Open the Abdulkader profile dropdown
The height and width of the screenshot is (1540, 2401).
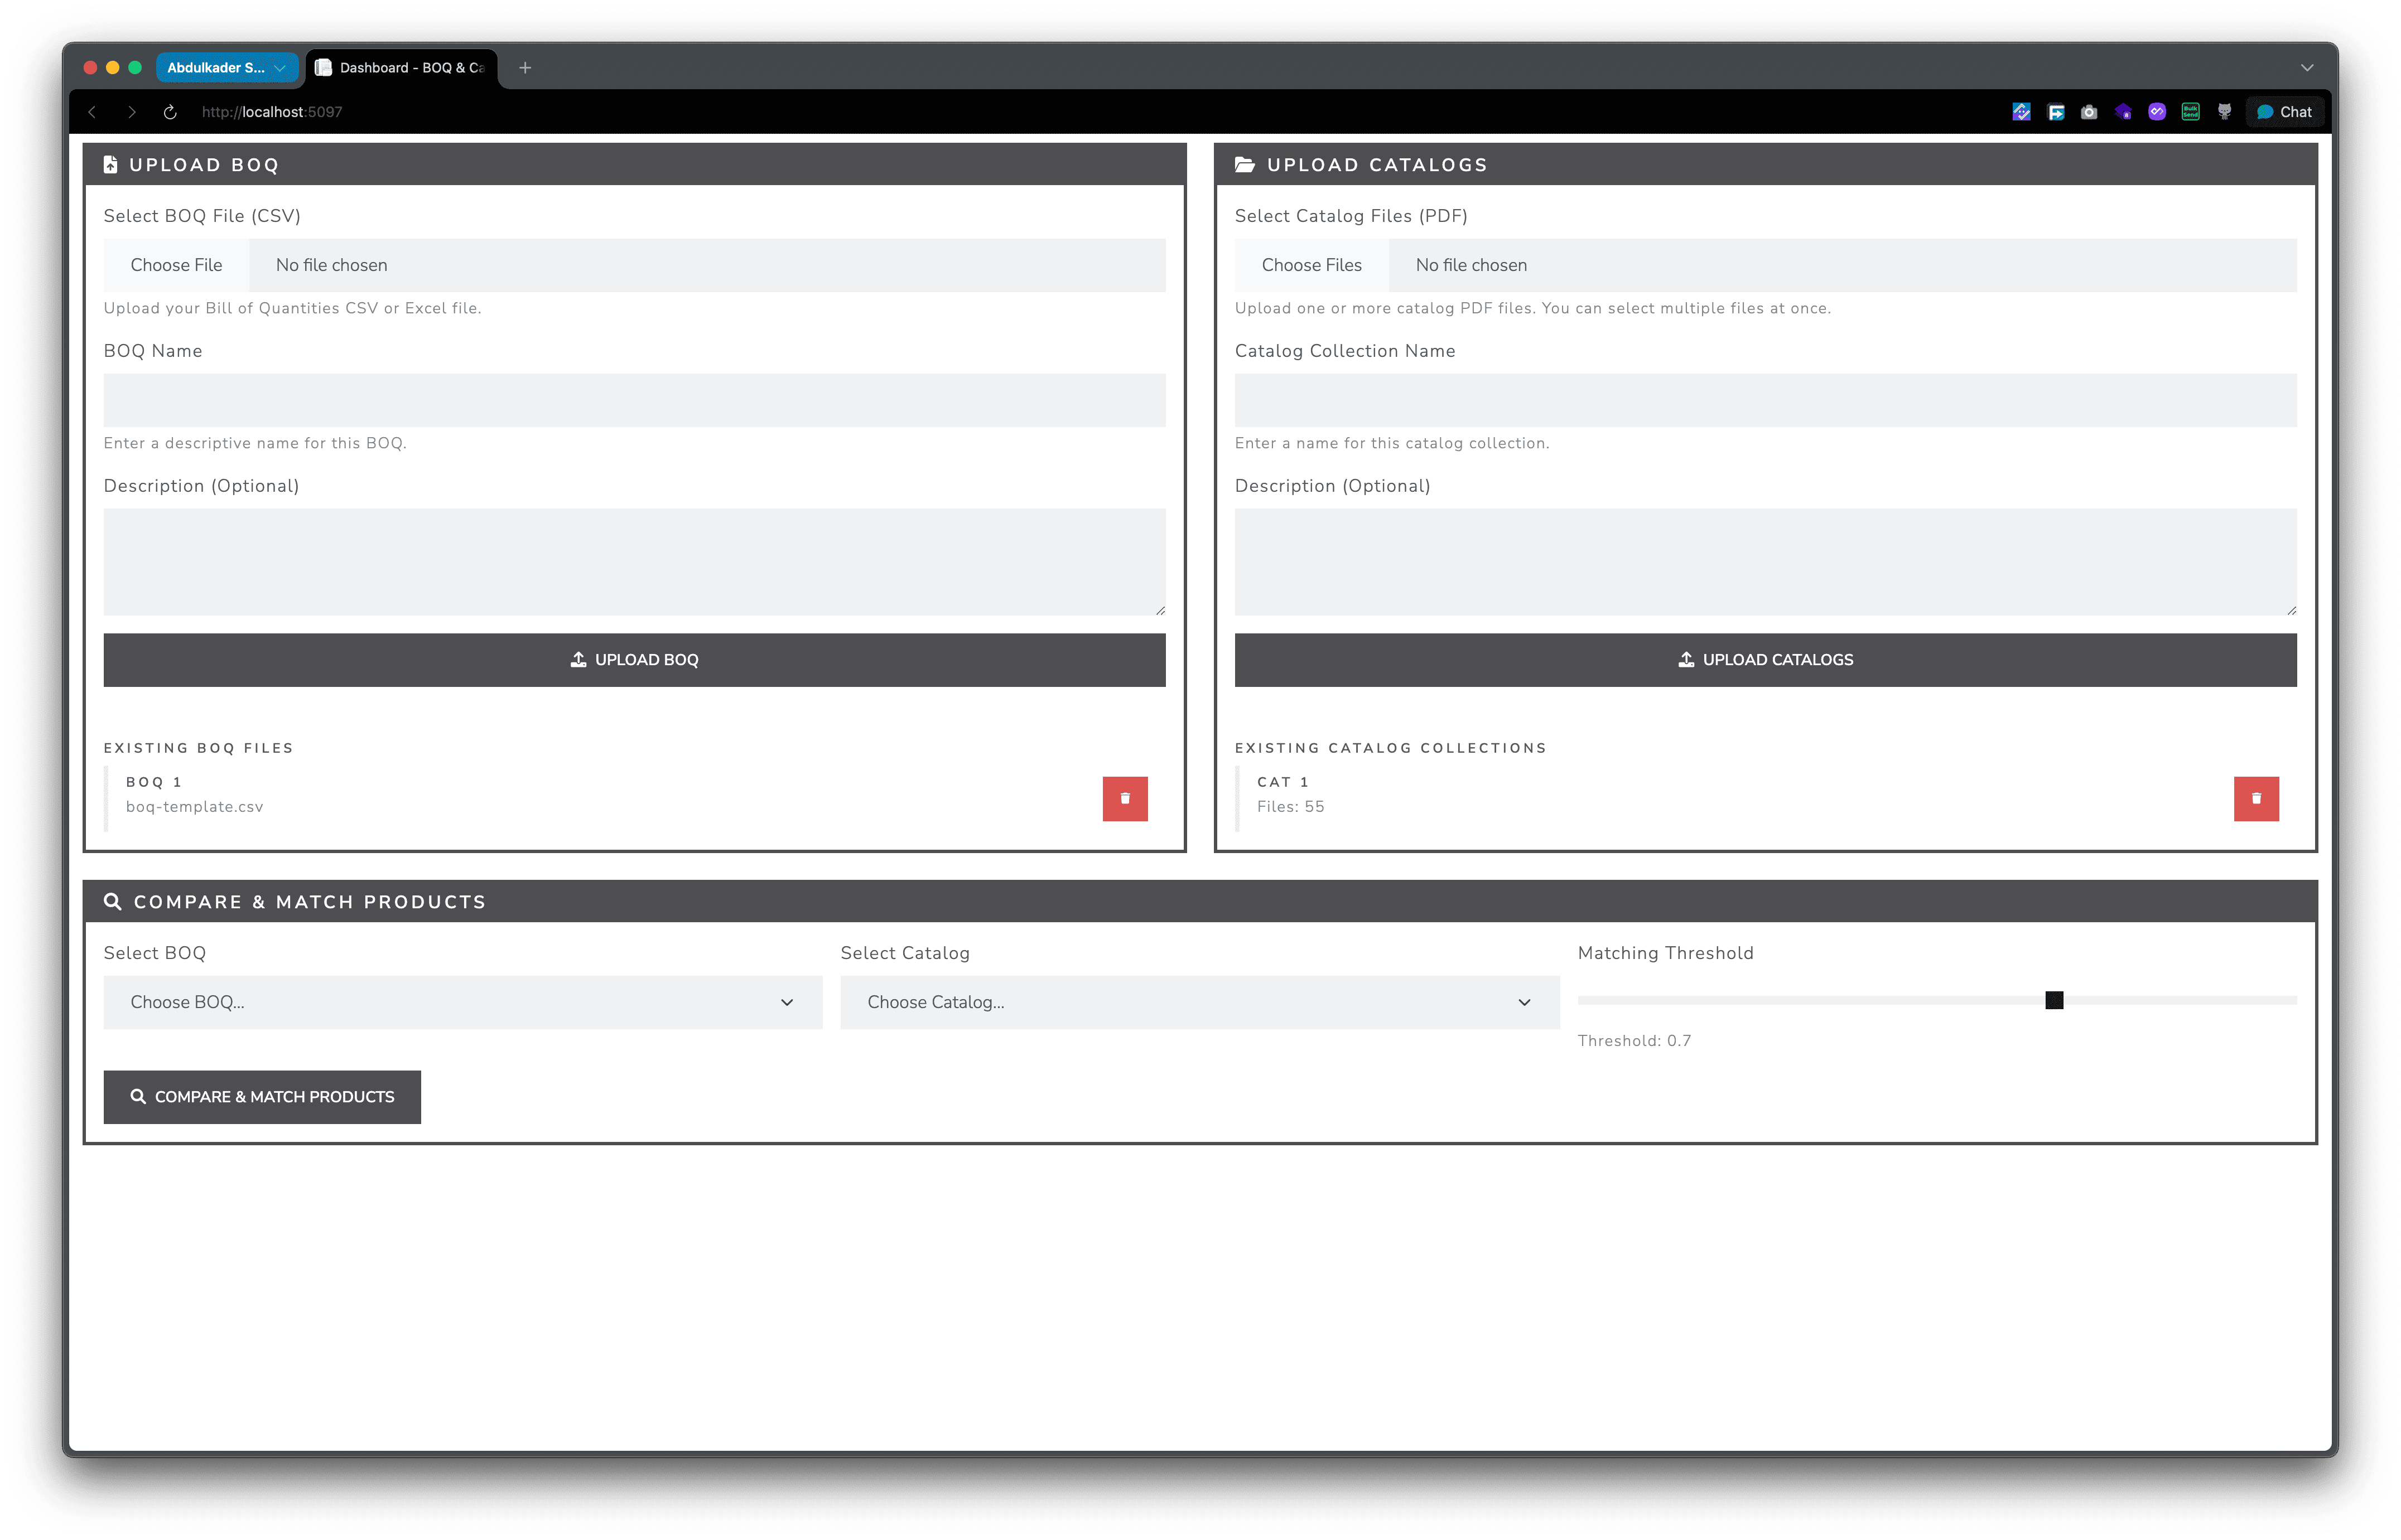pos(226,68)
